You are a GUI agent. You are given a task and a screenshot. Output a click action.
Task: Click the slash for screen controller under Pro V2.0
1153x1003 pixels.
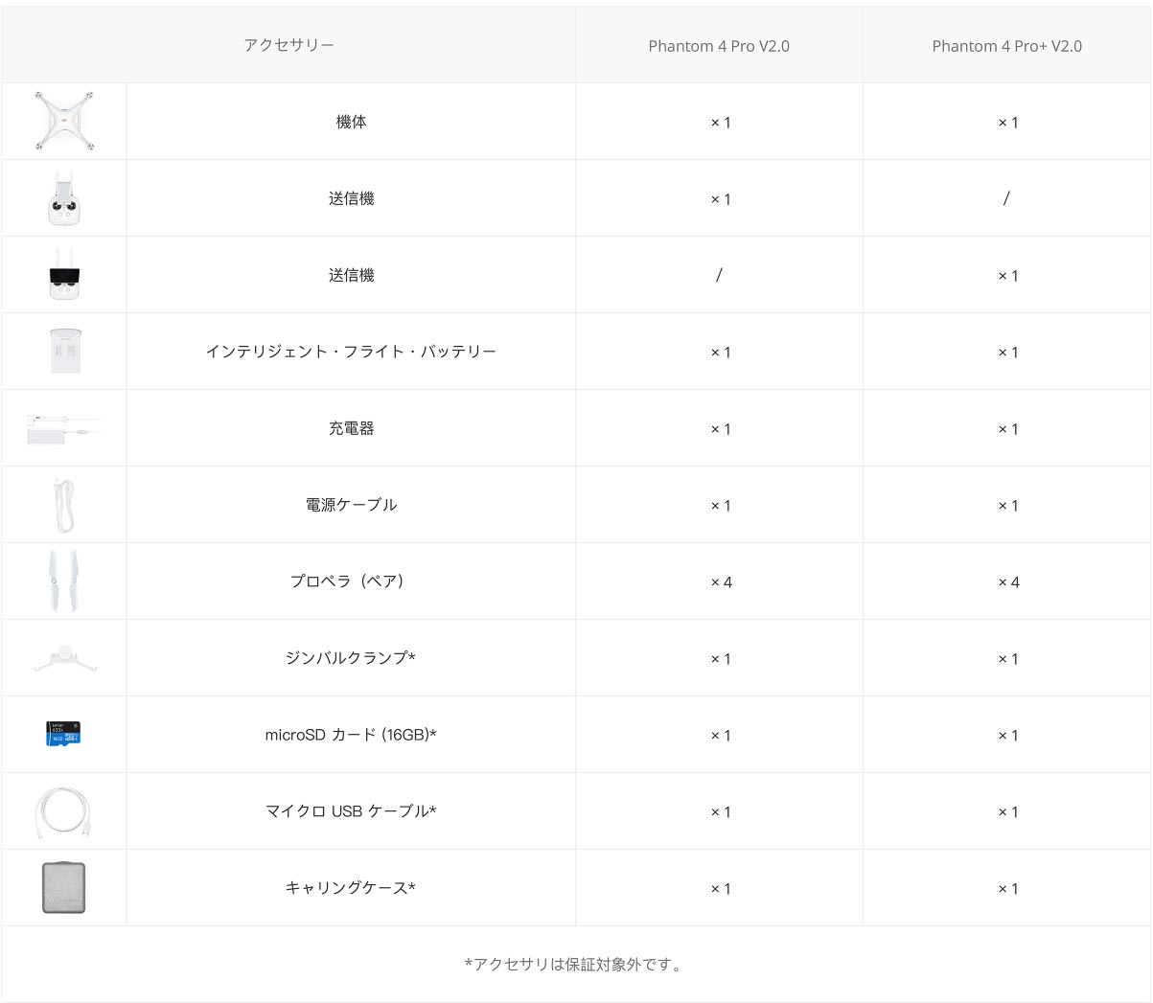click(719, 275)
